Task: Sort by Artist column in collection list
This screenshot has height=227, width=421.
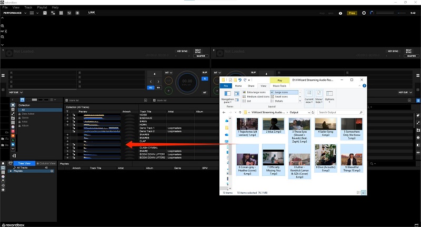Action: click(x=171, y=112)
